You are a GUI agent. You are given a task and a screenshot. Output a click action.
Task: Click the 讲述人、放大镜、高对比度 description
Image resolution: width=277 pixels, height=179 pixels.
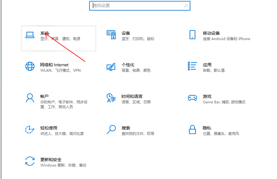[x=62, y=134]
